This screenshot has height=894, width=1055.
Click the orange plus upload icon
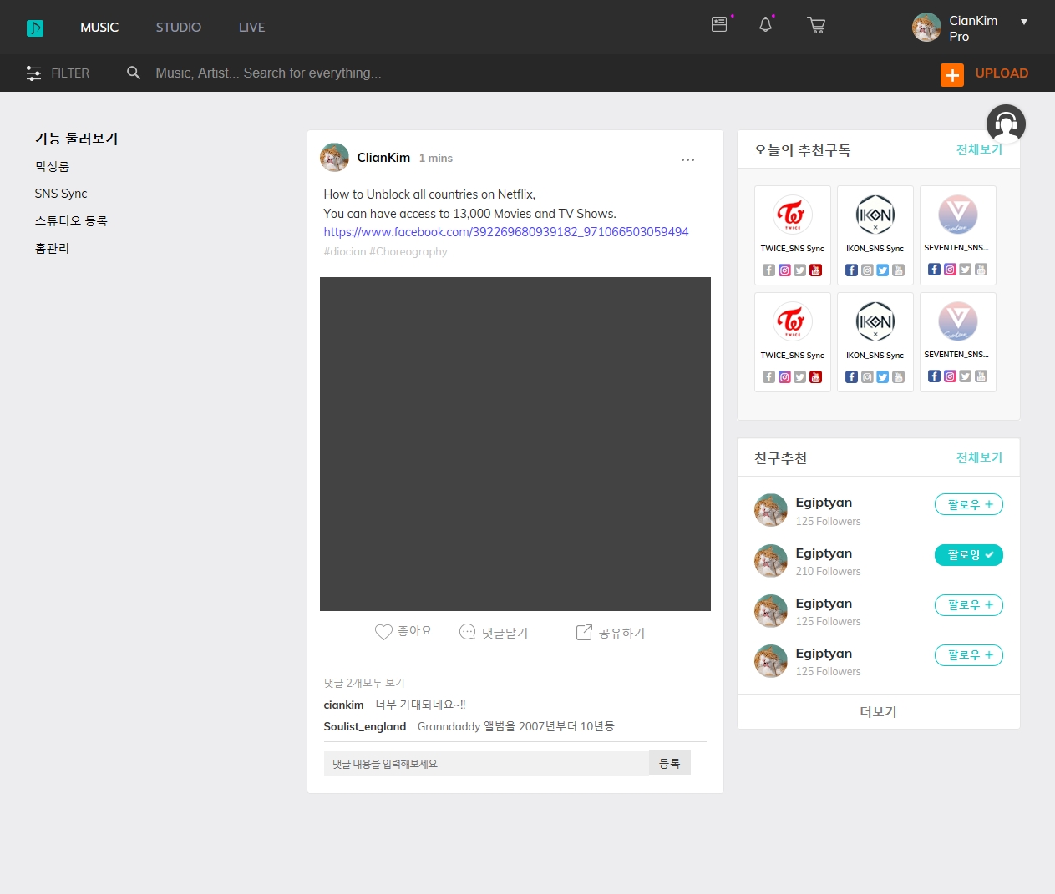coord(952,74)
